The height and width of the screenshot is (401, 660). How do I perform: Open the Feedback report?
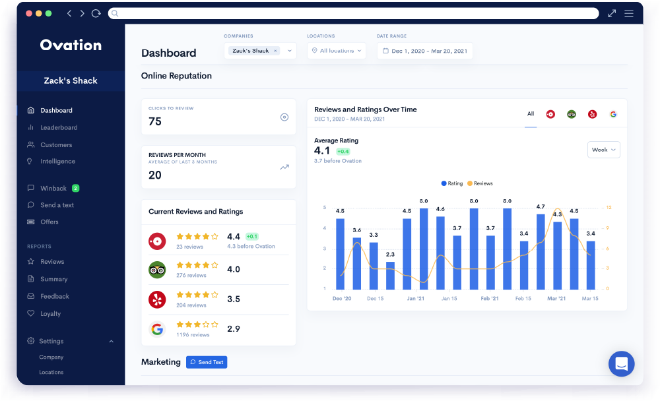tap(54, 296)
